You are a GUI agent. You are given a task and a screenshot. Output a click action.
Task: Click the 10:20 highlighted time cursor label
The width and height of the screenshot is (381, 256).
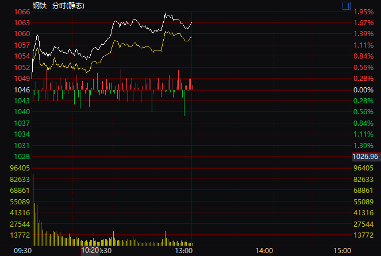[x=90, y=251]
